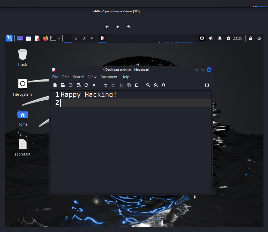Start slideshow with the play button
The height and width of the screenshot is (232, 268).
pyautogui.click(x=118, y=27)
